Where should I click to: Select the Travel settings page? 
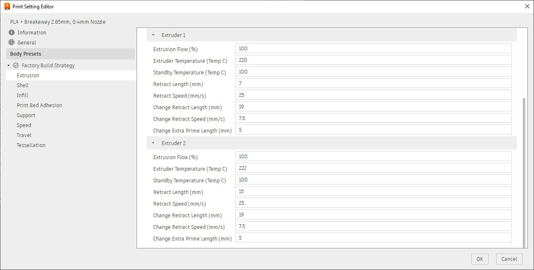click(24, 135)
